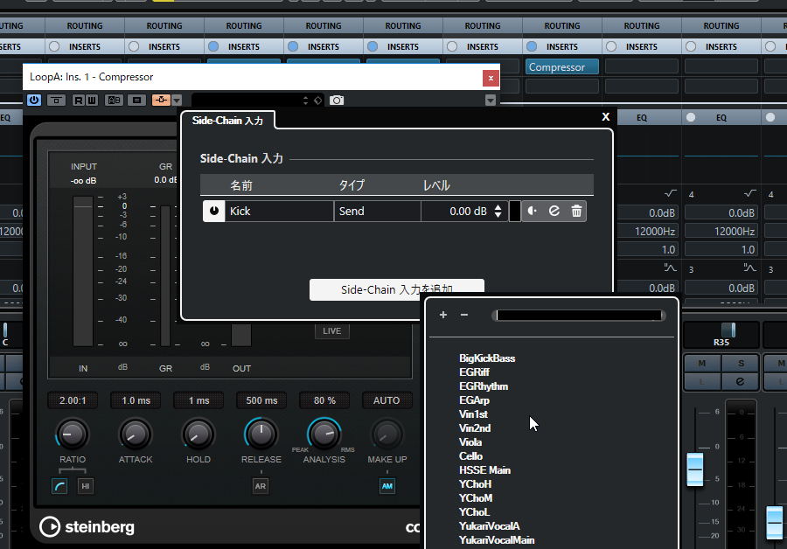Open channel settings 'e' for Kick side-chain

tap(554, 212)
